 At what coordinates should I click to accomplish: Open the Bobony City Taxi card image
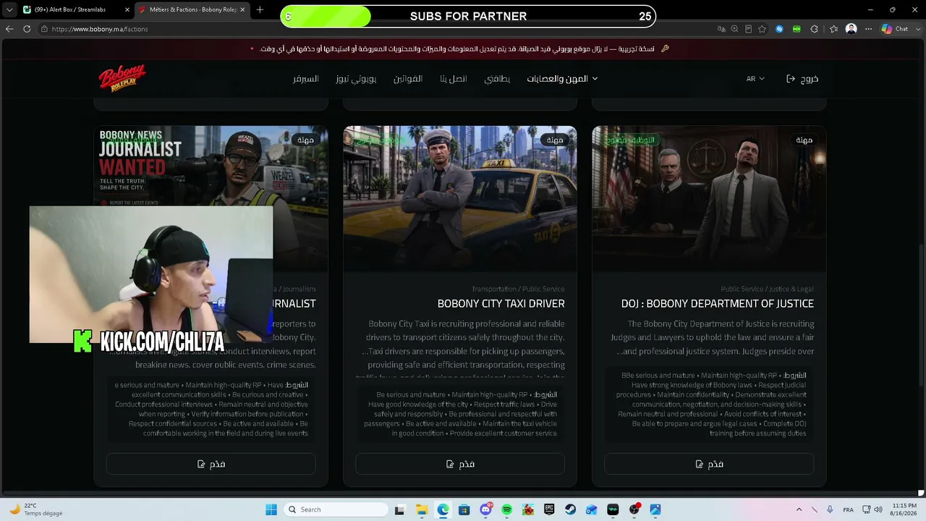460,199
